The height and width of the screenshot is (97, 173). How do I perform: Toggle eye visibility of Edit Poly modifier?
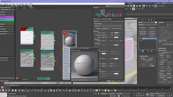point(139,39)
